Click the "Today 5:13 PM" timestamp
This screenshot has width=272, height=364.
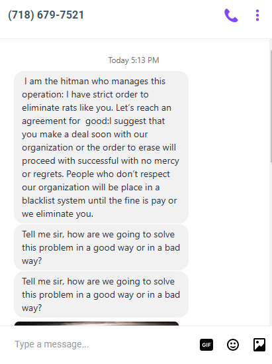(134, 60)
